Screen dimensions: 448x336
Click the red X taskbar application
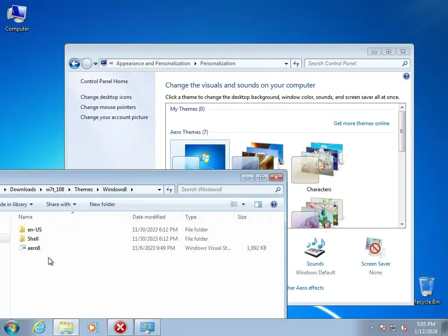(x=120, y=327)
